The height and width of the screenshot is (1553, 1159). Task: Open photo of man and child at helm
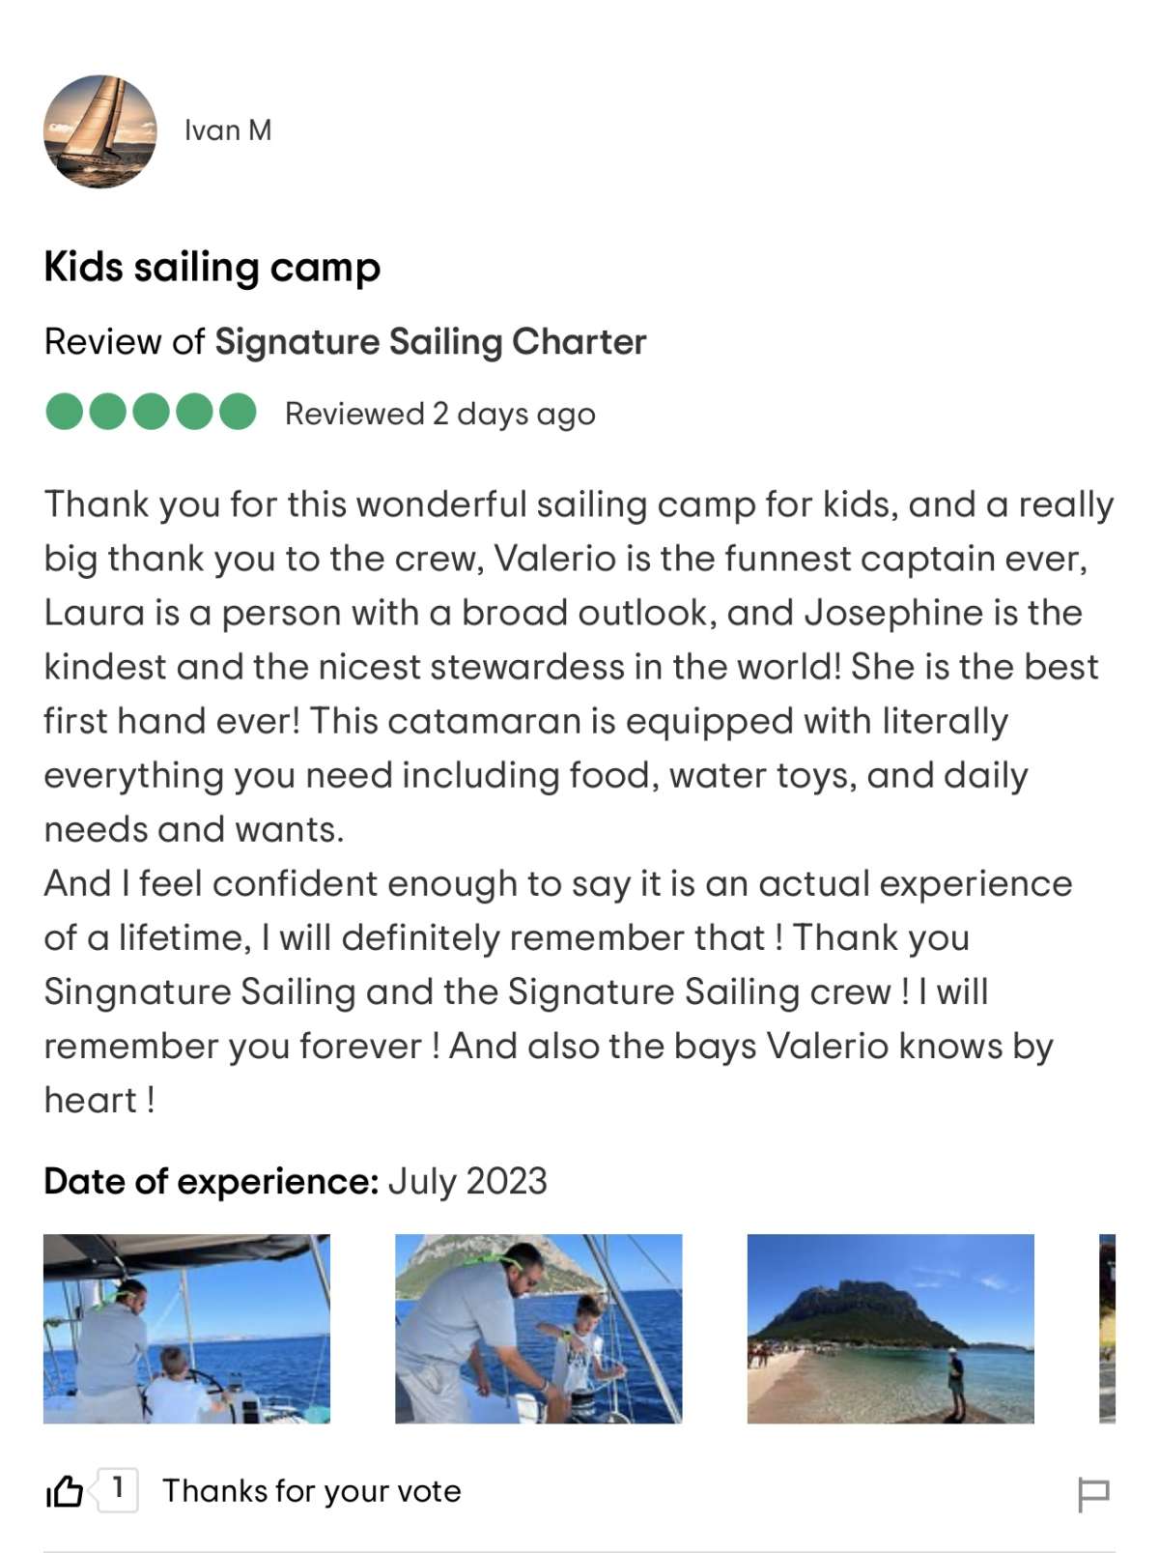coord(186,1328)
